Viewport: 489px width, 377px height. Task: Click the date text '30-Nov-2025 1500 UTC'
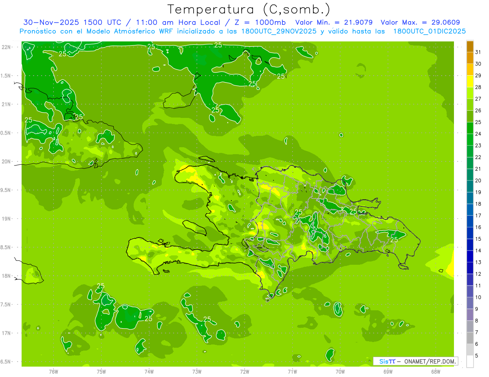[x=73, y=22]
